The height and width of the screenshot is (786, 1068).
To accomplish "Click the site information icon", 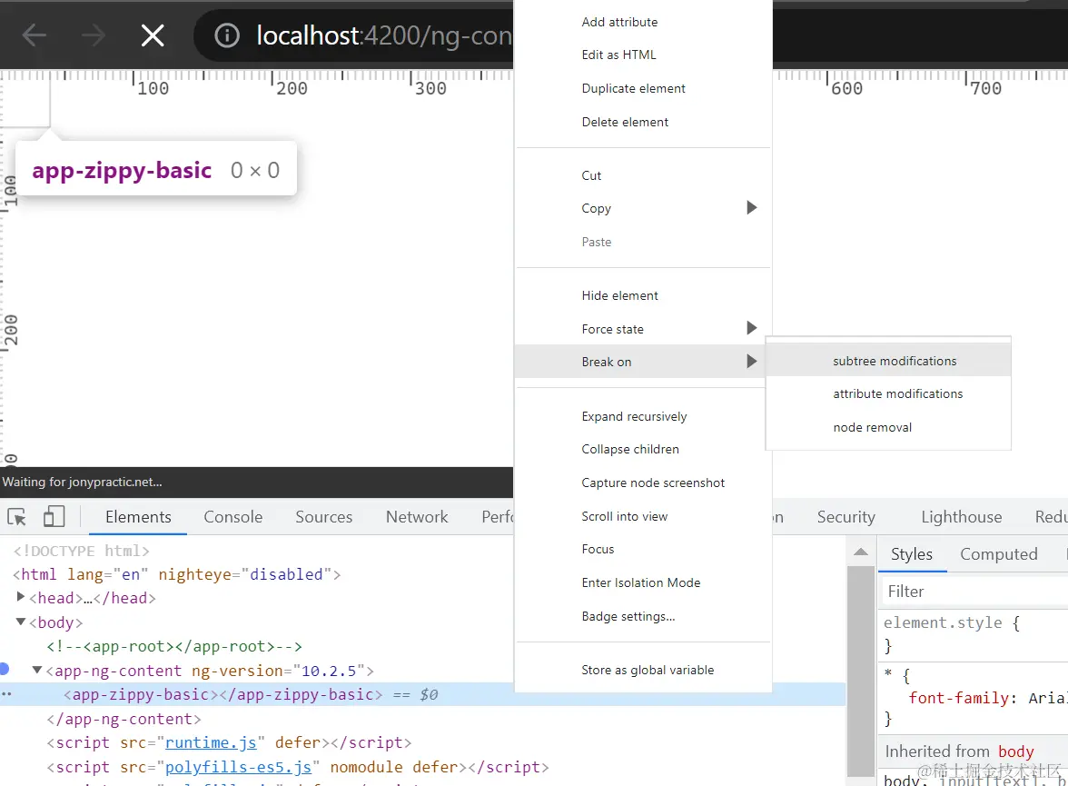I will pos(227,35).
